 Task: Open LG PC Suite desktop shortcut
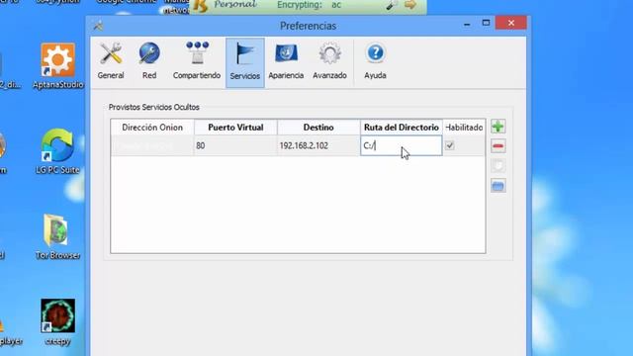[x=57, y=151]
